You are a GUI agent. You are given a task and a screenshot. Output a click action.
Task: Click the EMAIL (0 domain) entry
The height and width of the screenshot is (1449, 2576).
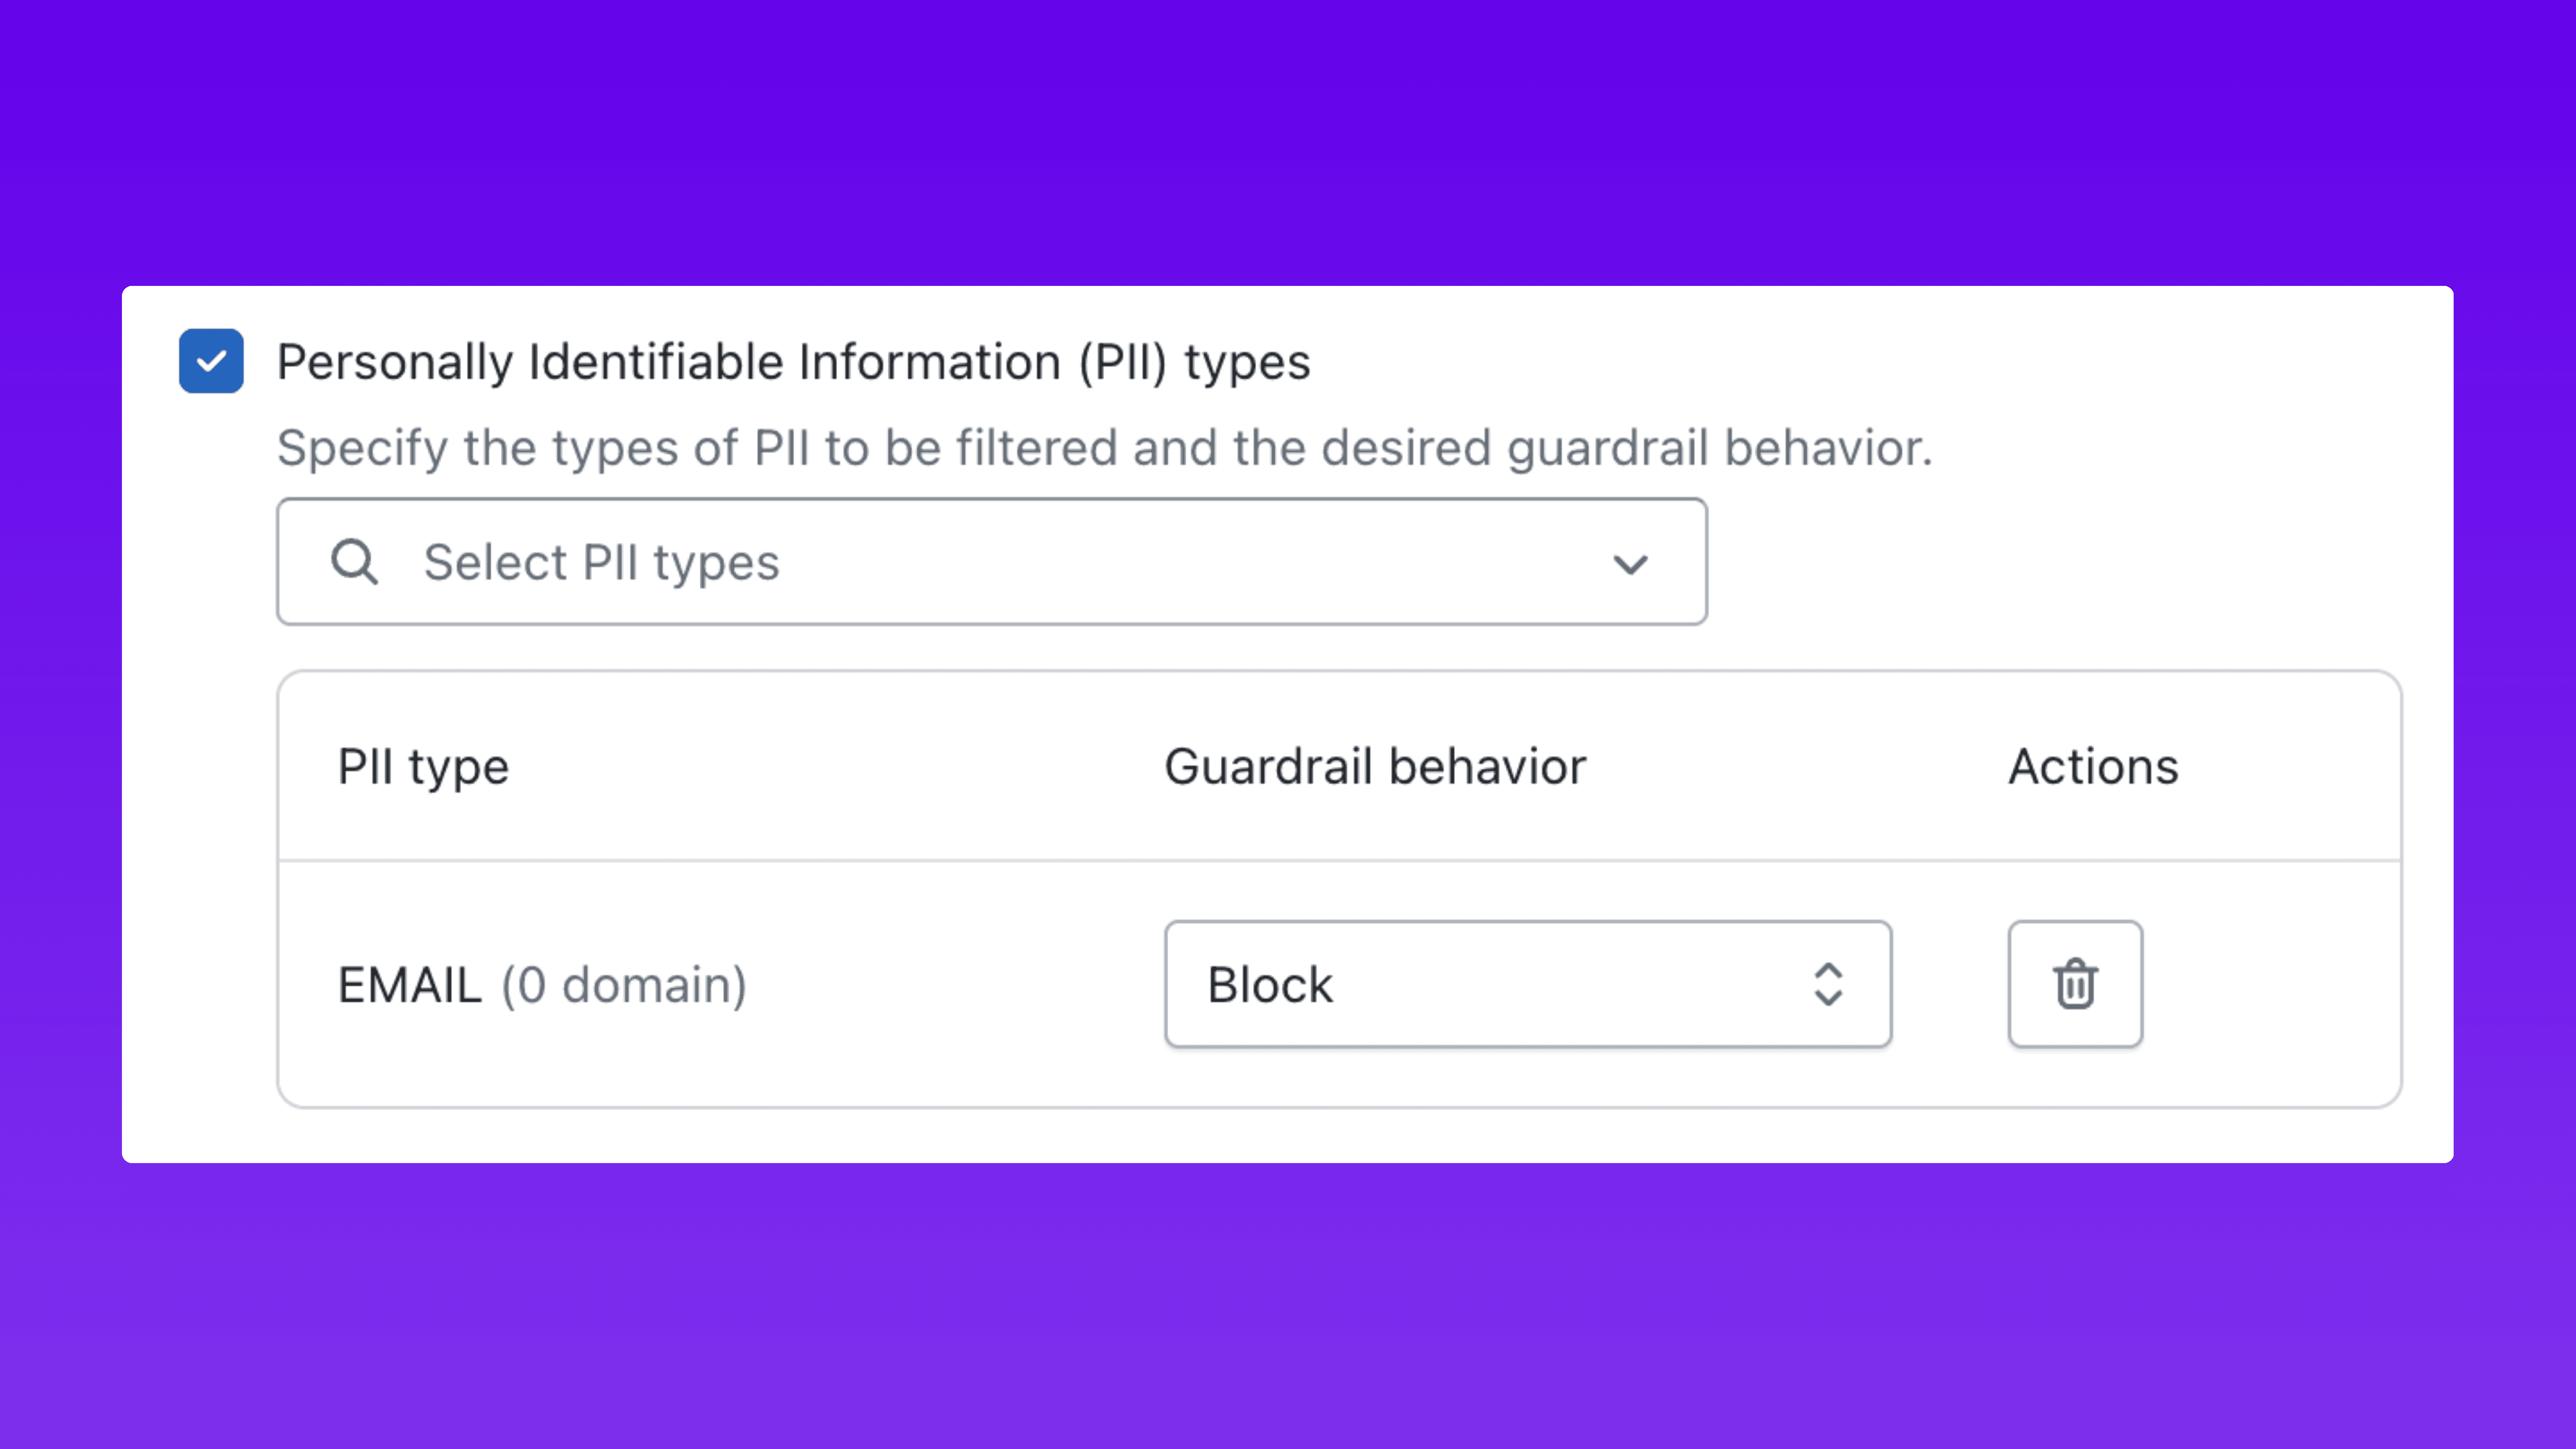tap(541, 984)
